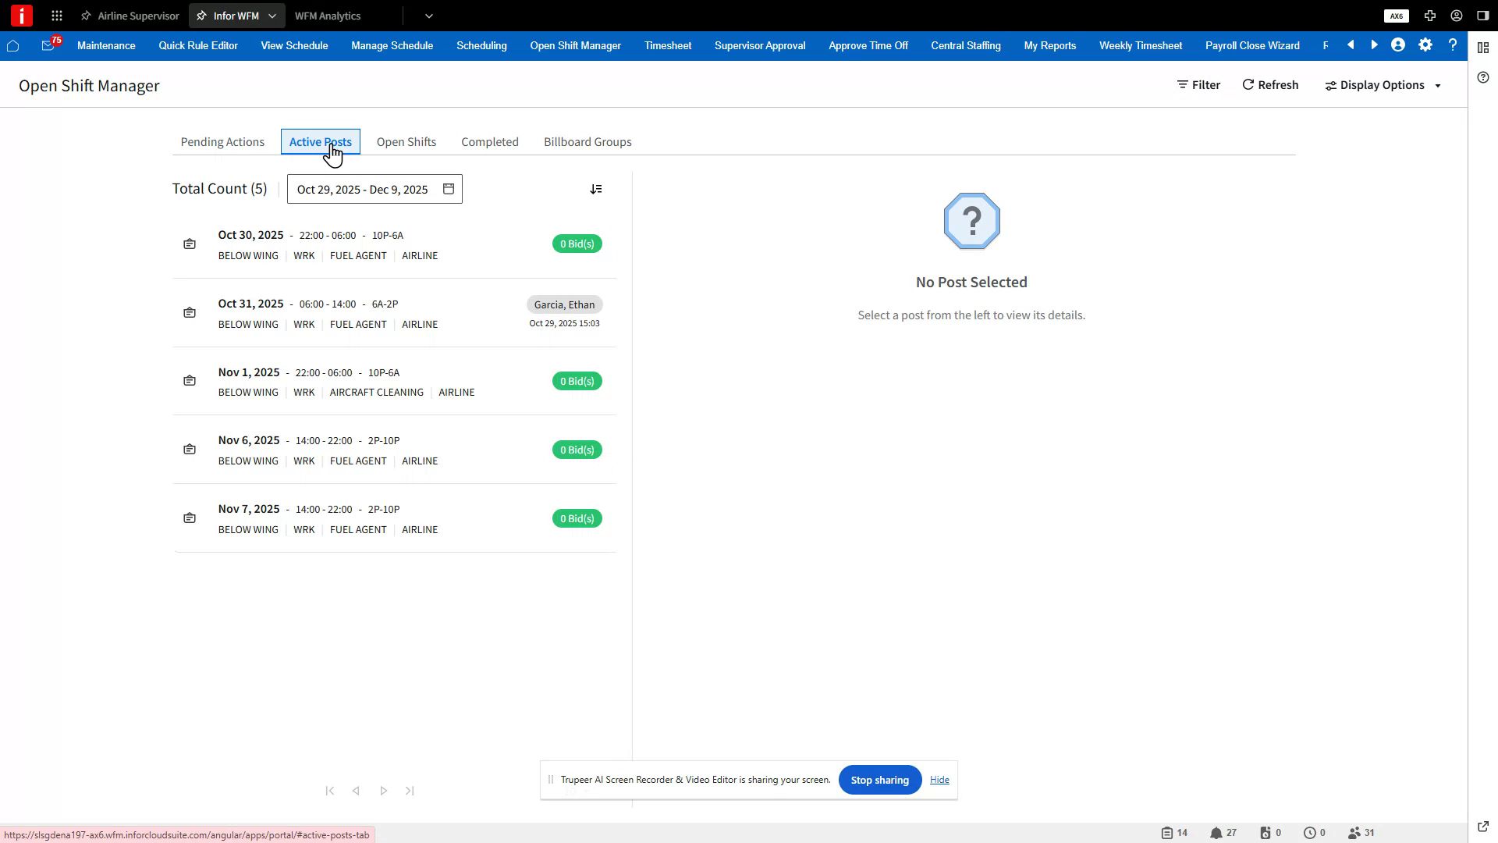Click the Help question mark icon

[x=1453, y=45]
